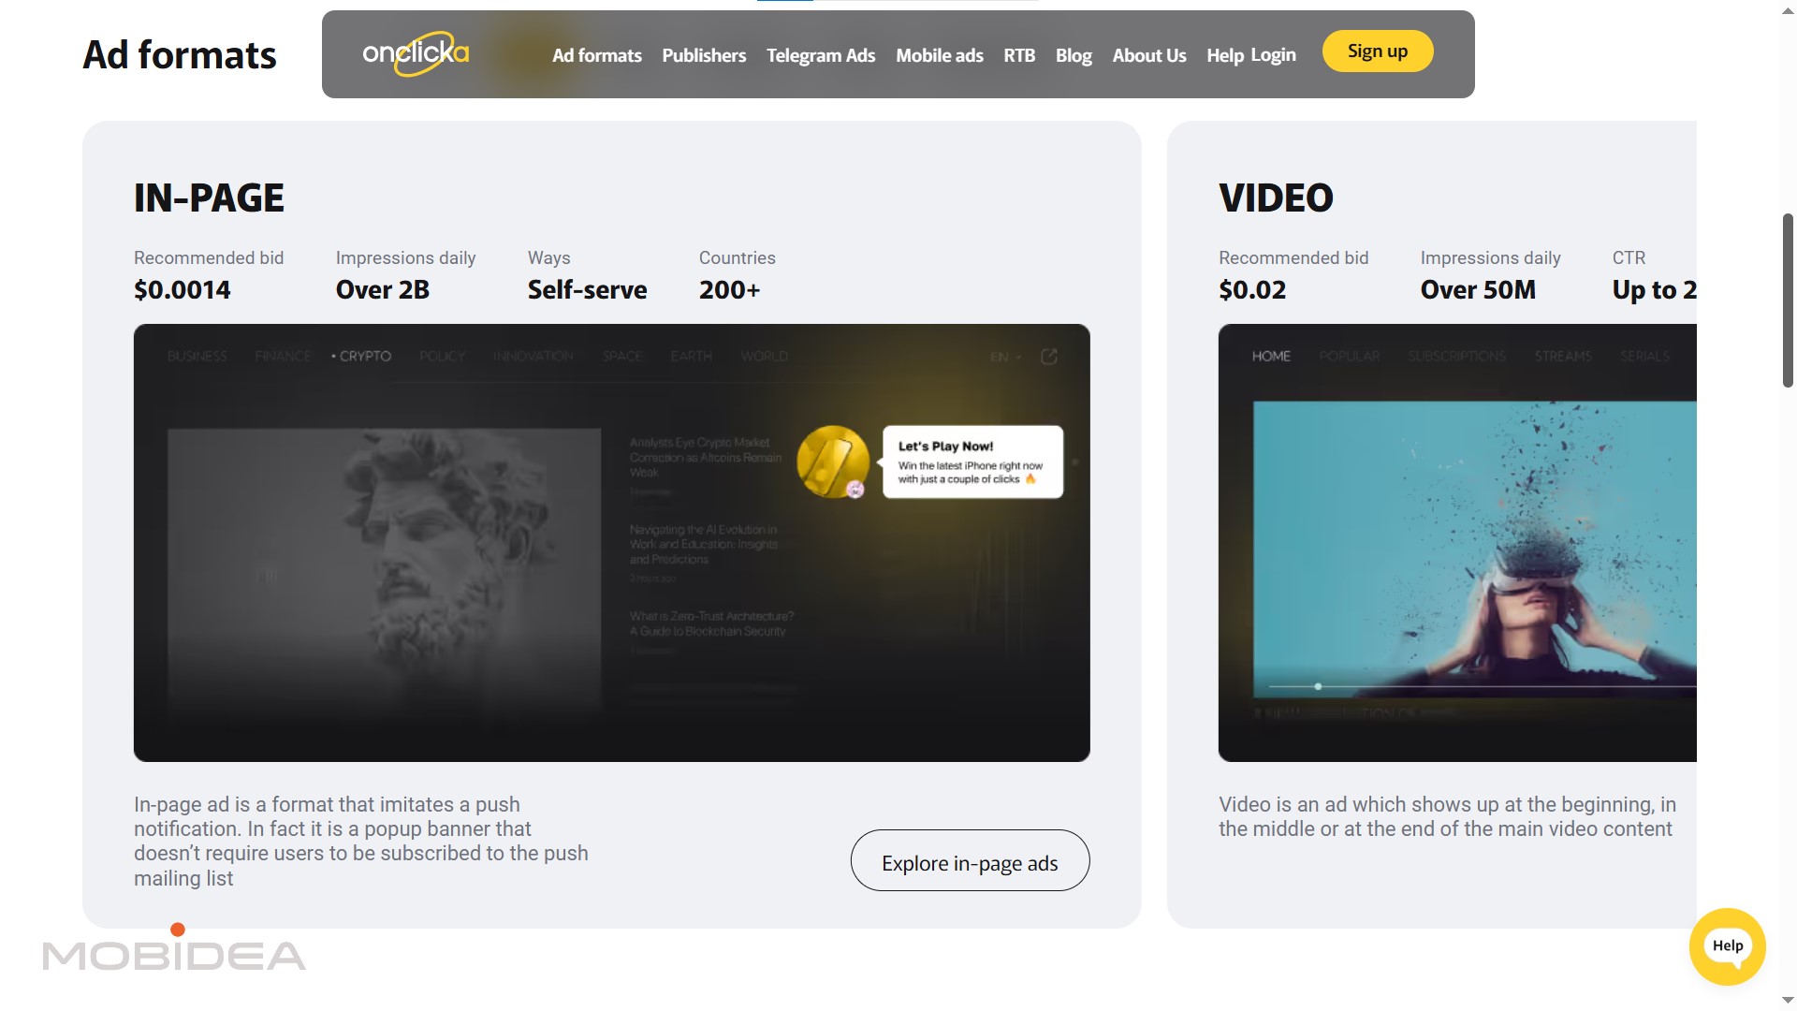This screenshot has height=1011, width=1797.
Task: Click the Login link
Action: (1273, 54)
